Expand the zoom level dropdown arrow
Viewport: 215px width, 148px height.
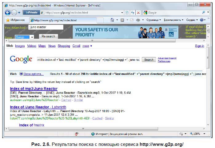(205, 134)
